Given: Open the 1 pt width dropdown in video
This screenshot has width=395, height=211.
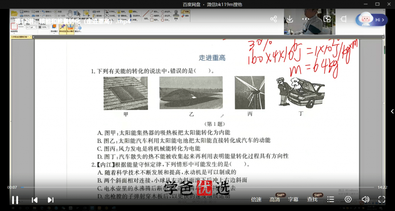Looking at the screenshot, I should tap(31, 27).
